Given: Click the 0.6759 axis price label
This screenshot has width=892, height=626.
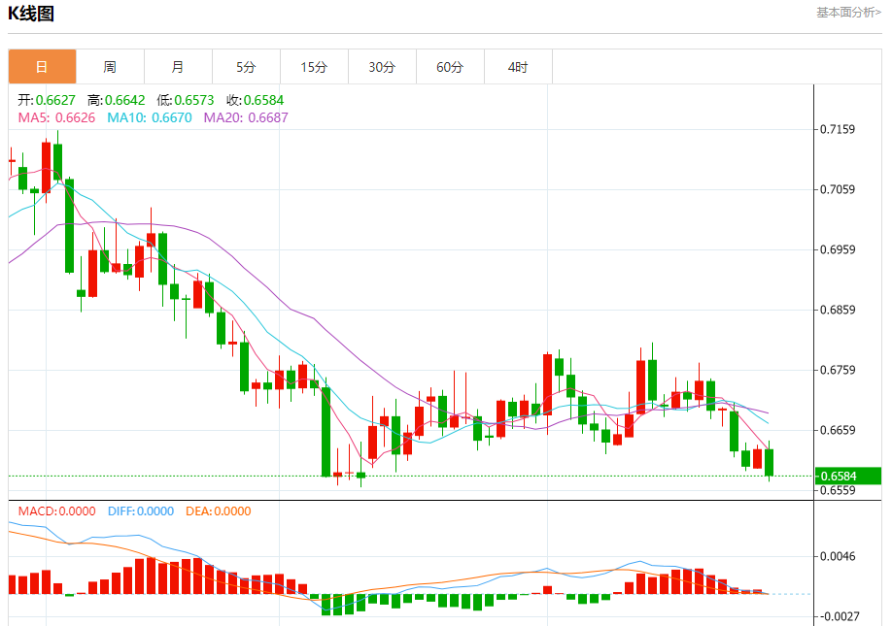Looking at the screenshot, I should (x=838, y=371).
